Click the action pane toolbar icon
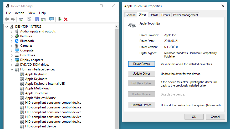This screenshot has height=129, width=230. (x=43, y=19)
